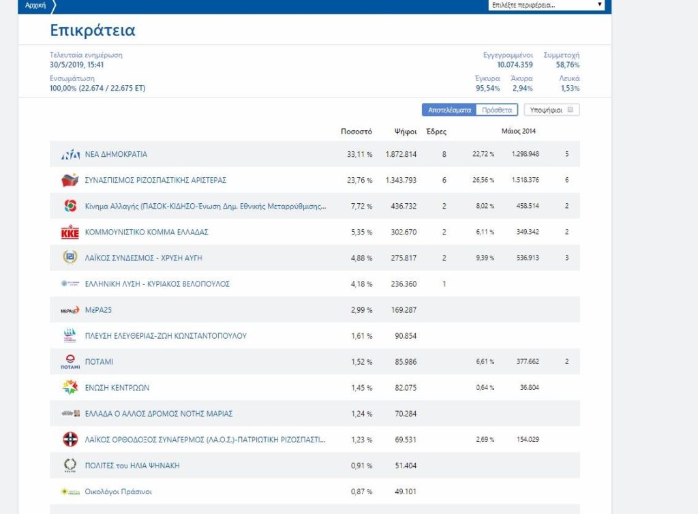Go to Αρχική breadcrumb link

pos(35,5)
